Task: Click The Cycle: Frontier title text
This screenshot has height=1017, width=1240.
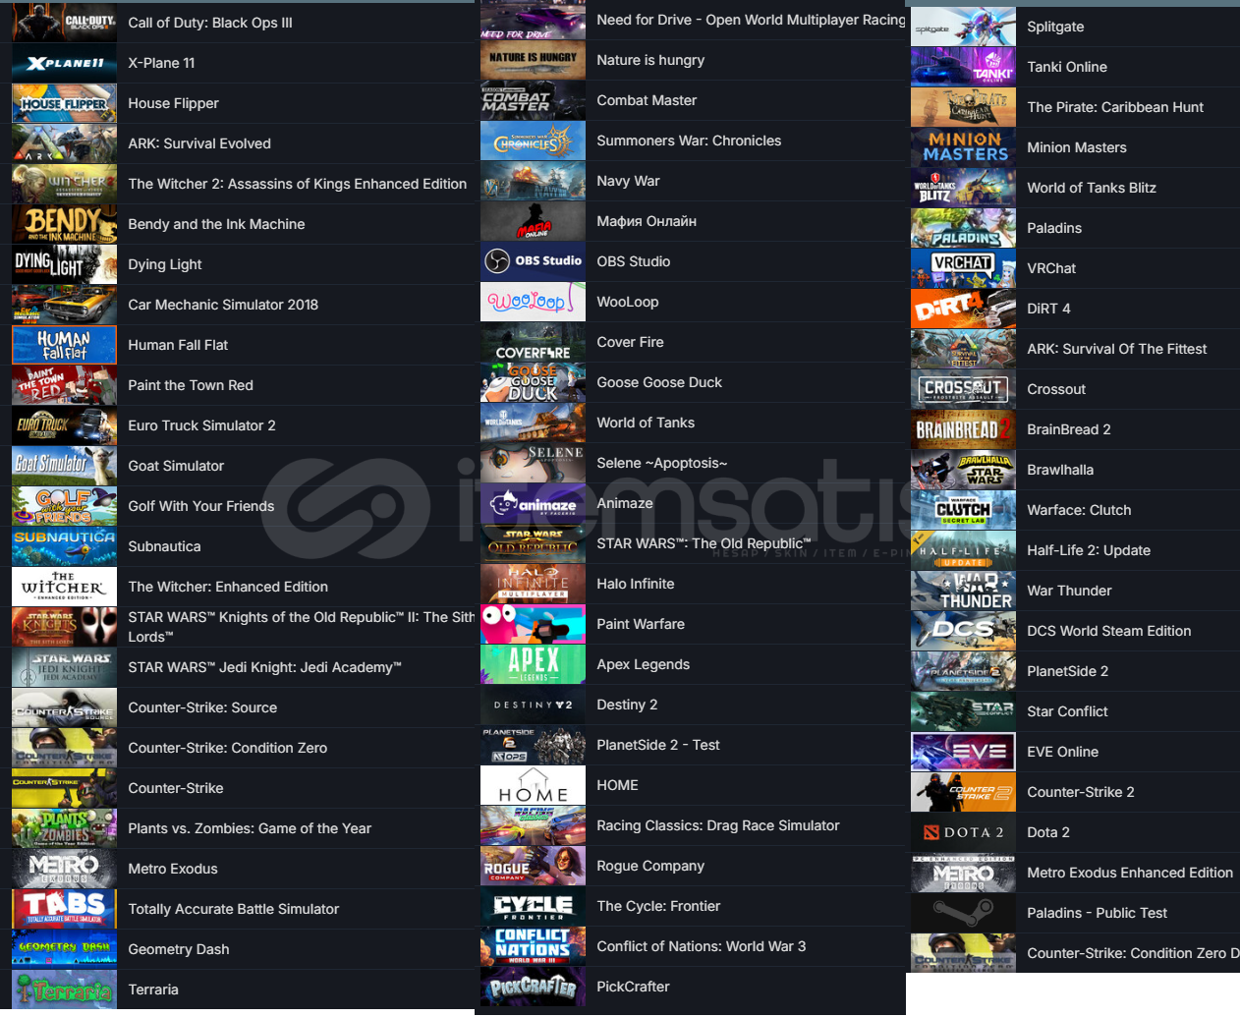Action: (x=658, y=906)
